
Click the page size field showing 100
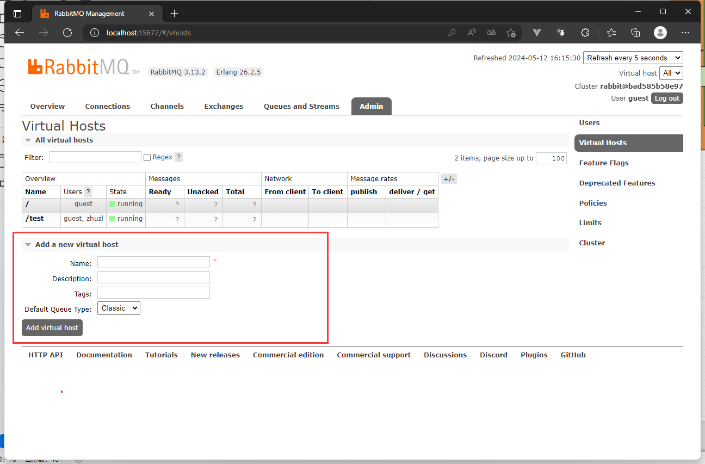(551, 158)
